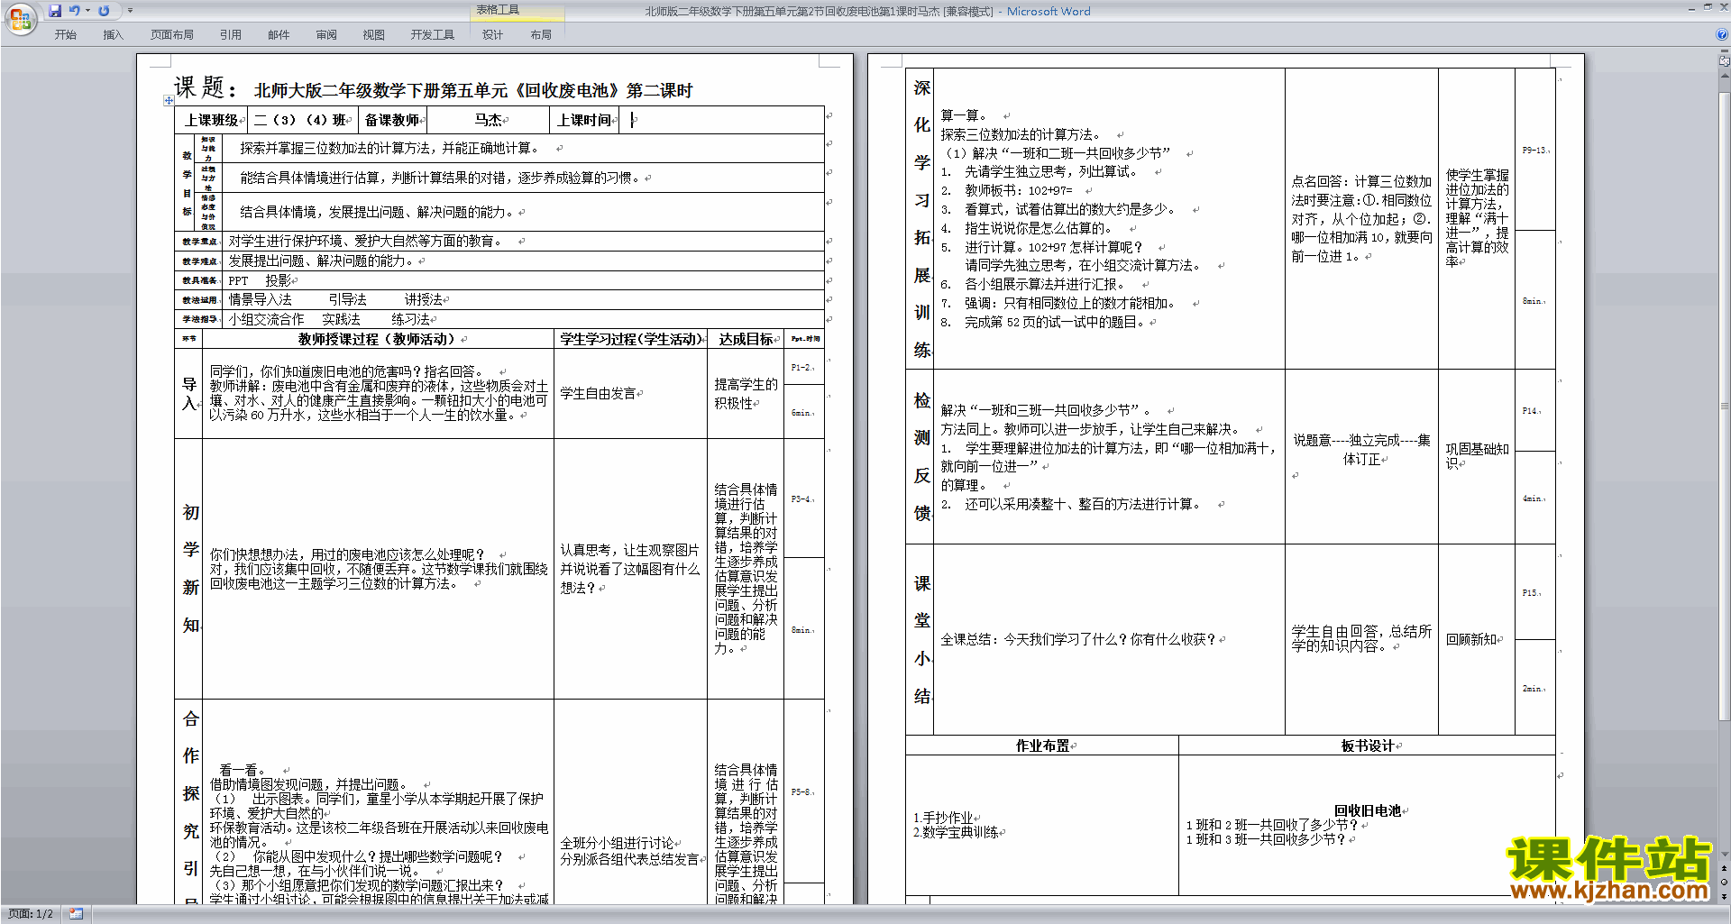Click the 提高学生的积极性 cell

746,393
